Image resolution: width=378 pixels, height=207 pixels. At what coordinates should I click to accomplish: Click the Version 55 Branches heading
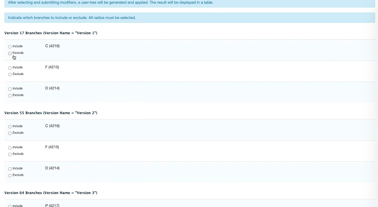[x=51, y=113]
